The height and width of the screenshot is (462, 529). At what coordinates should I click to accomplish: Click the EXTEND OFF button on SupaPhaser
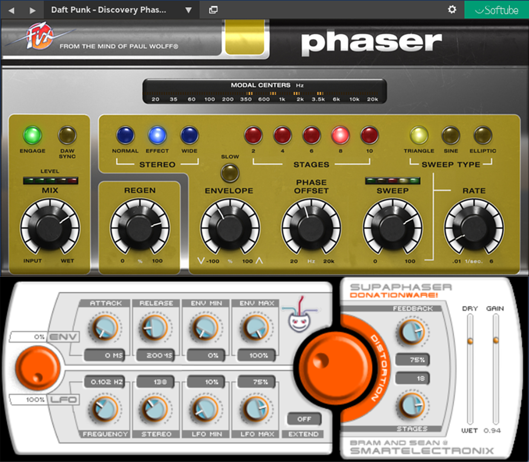pos(303,419)
